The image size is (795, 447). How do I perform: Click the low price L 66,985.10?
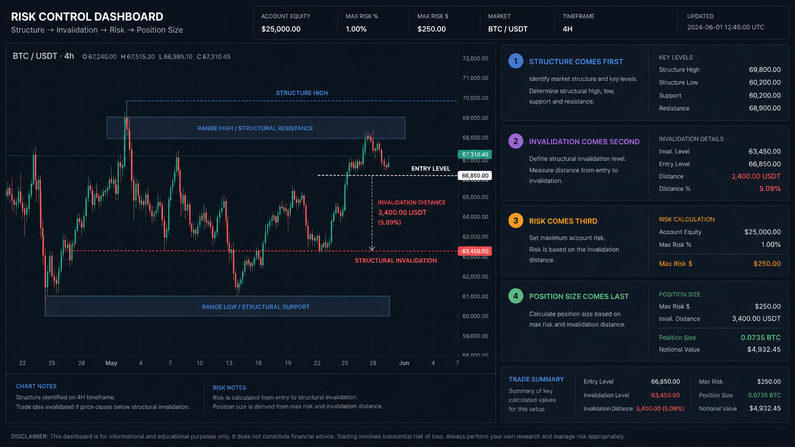coord(176,57)
